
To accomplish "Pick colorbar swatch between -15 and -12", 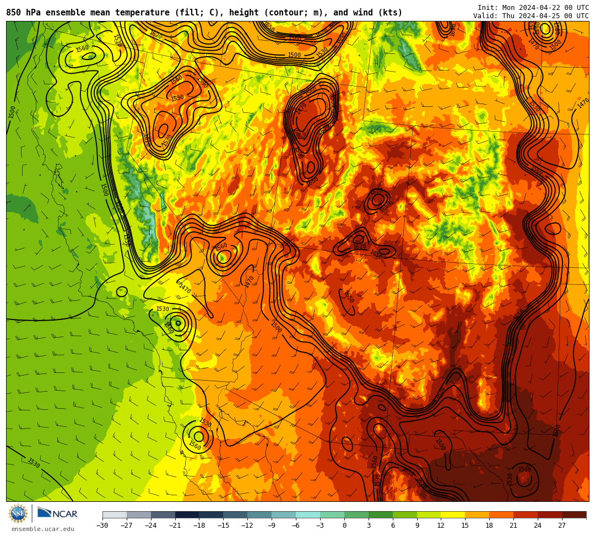I will click(x=236, y=515).
